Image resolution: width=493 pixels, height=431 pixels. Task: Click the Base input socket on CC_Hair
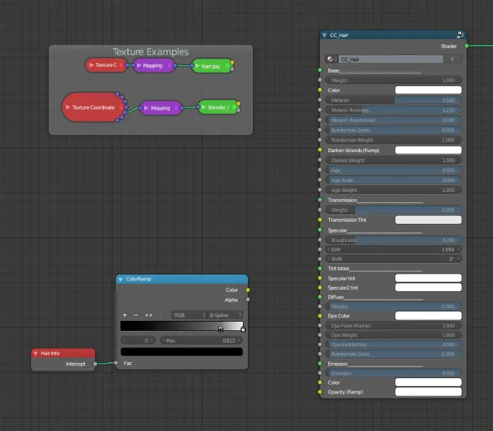point(320,70)
